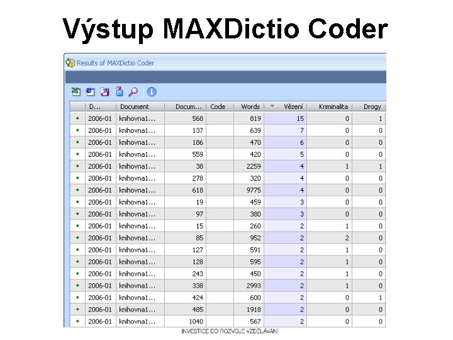Select document number 338 cell
The height and width of the screenshot is (340, 453).
pos(185,286)
